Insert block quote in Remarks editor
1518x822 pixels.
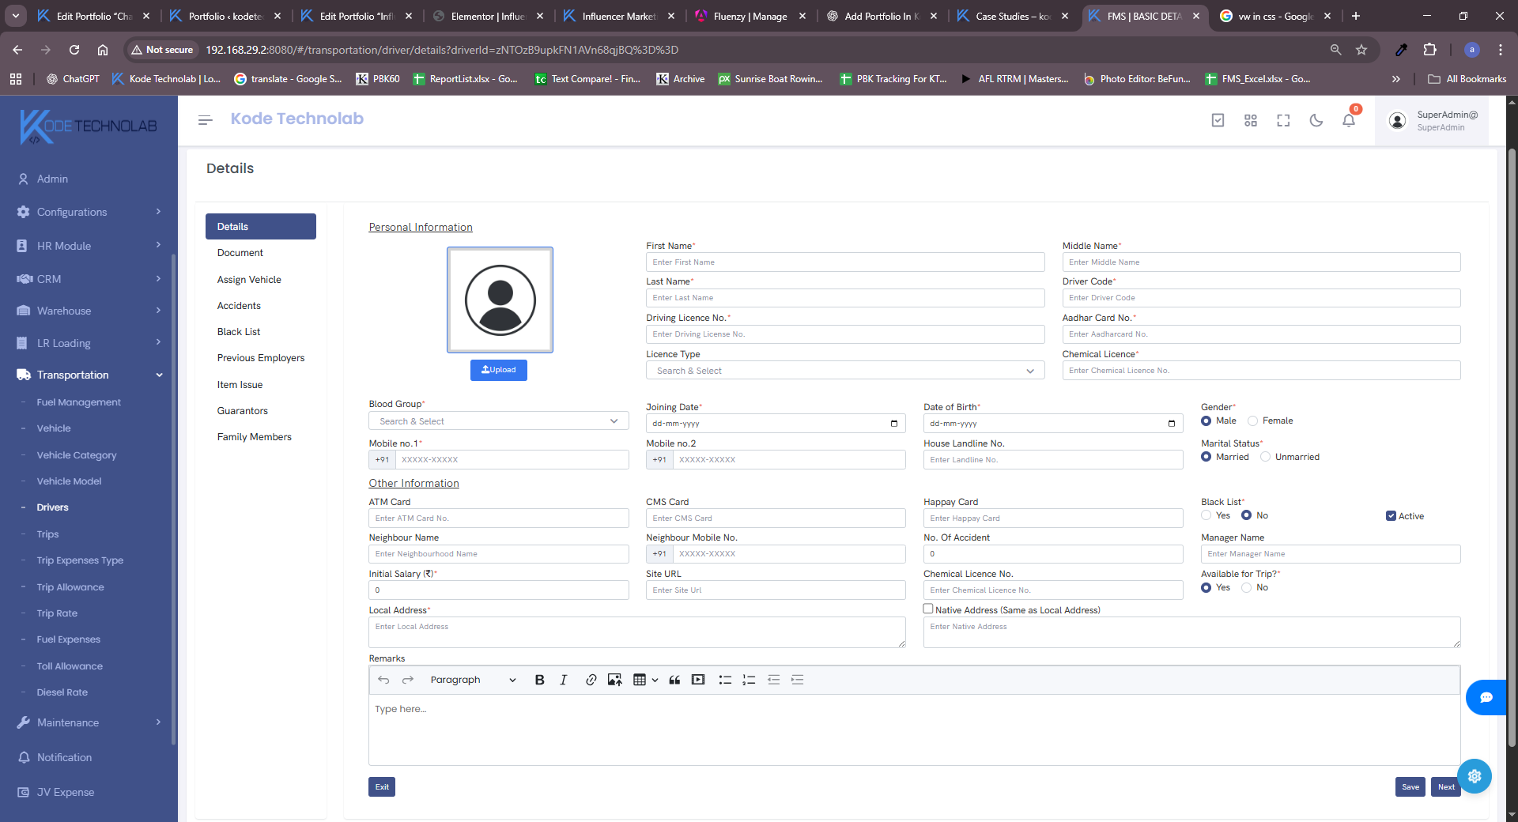pyautogui.click(x=674, y=680)
